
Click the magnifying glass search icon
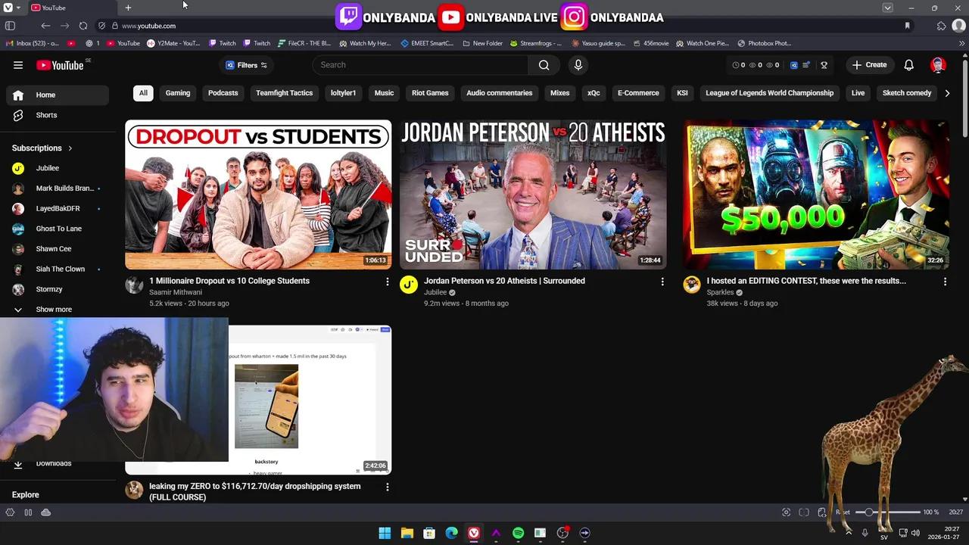tap(544, 65)
